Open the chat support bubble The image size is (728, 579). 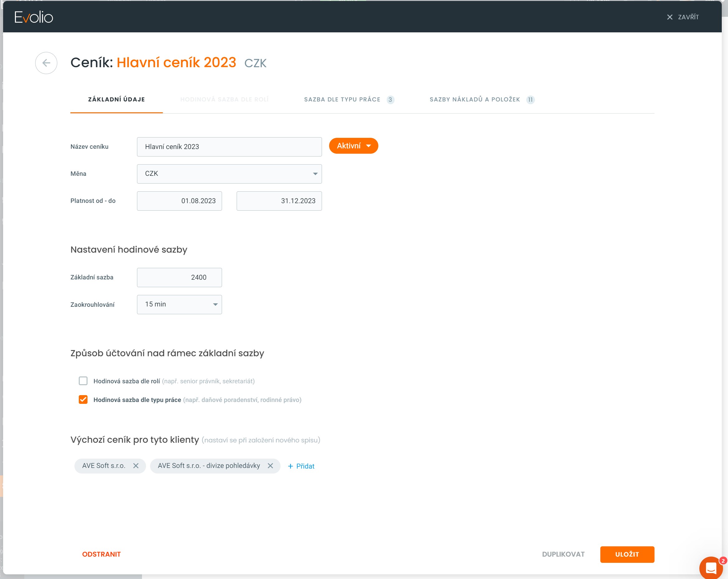point(711,567)
